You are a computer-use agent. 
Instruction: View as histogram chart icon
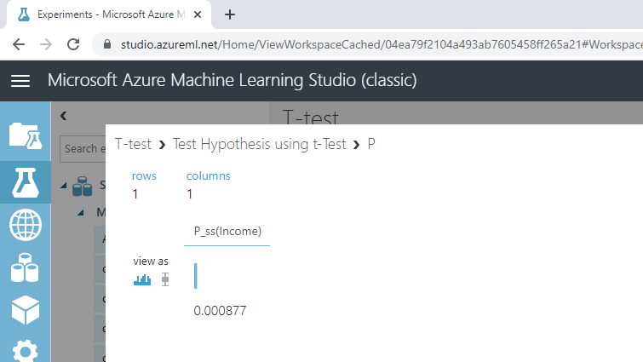[142, 280]
